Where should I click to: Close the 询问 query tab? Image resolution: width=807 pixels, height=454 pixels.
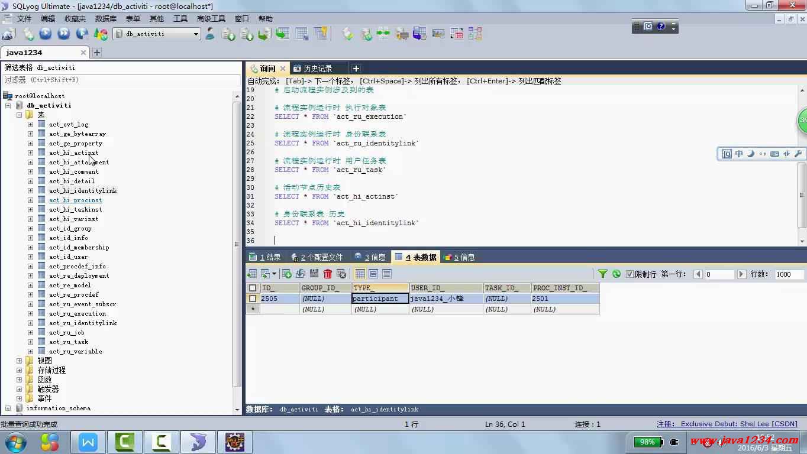tap(283, 69)
